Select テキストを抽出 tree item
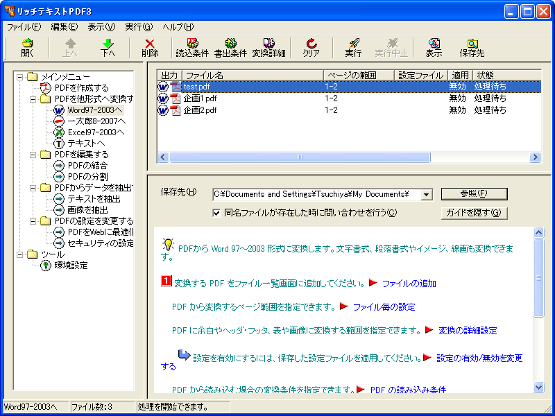This screenshot has height=416, width=555. 94,199
